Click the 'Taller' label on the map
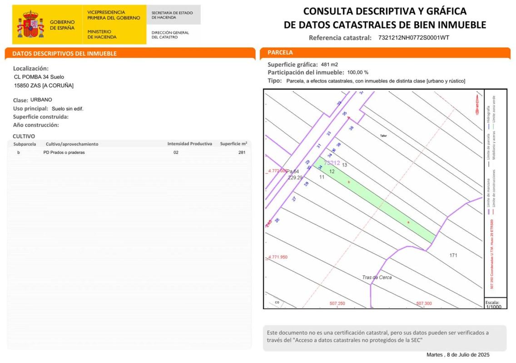Screen dimensions: 516x363 pos(383,135)
